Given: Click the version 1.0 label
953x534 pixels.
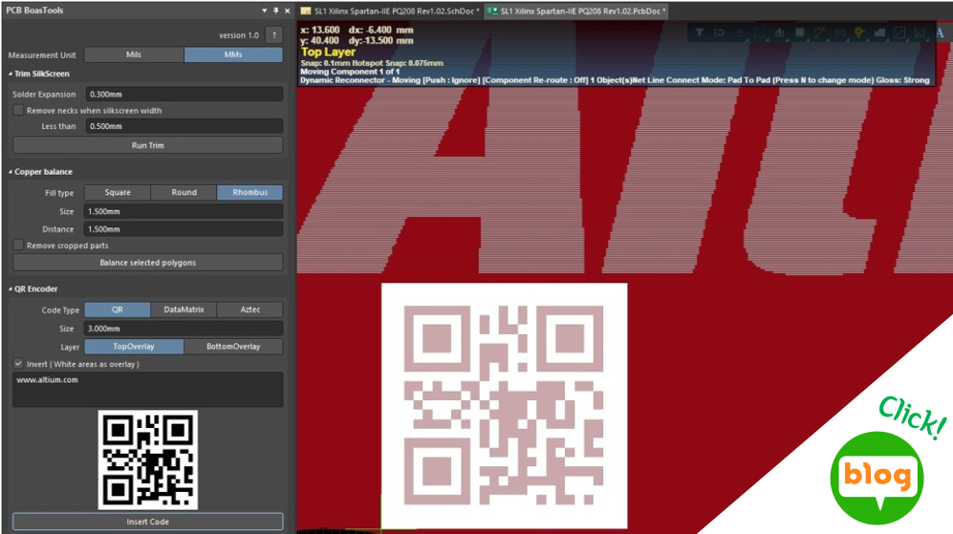Looking at the screenshot, I should tap(239, 35).
